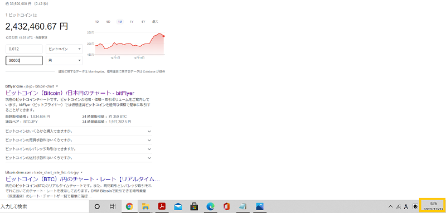Expand ビットコインの売買手数料はいくらですか question

click(79, 140)
